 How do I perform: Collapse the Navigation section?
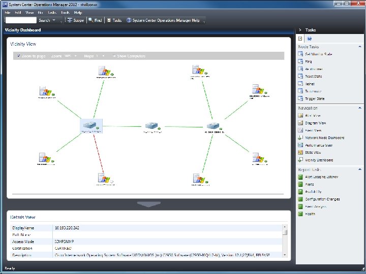point(360,108)
